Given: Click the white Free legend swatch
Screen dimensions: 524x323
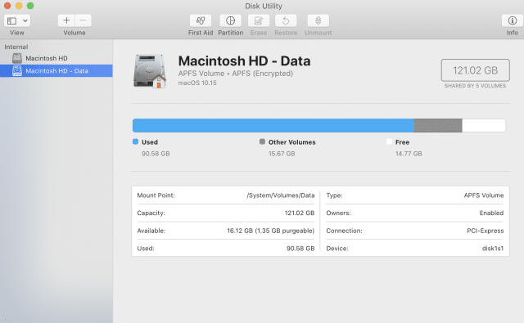Looking at the screenshot, I should pyautogui.click(x=389, y=141).
